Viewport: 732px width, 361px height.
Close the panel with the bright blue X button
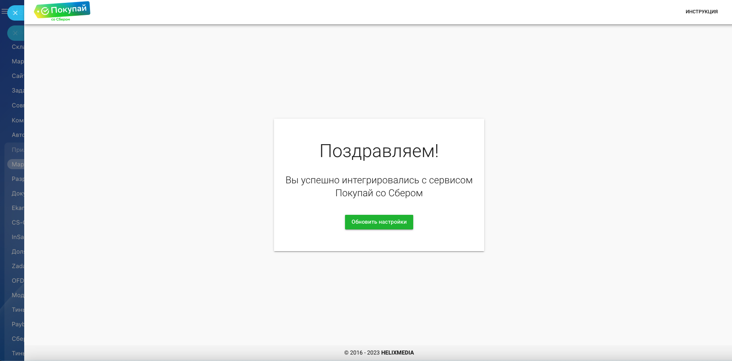tap(15, 13)
